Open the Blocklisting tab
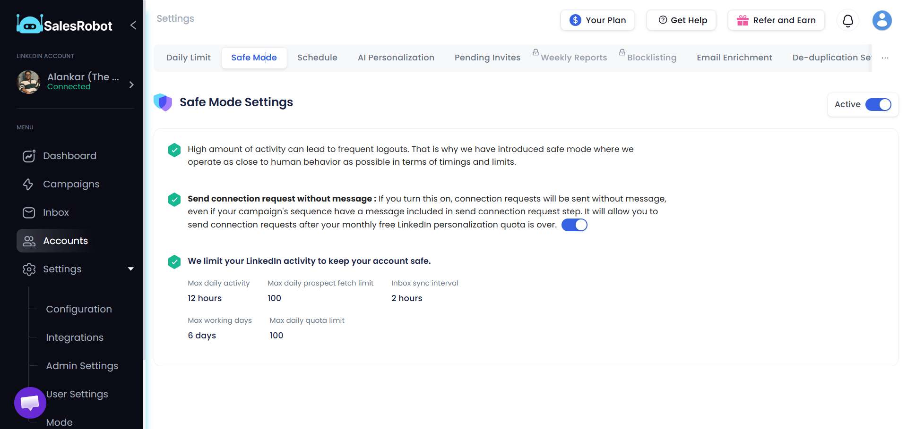 [652, 58]
